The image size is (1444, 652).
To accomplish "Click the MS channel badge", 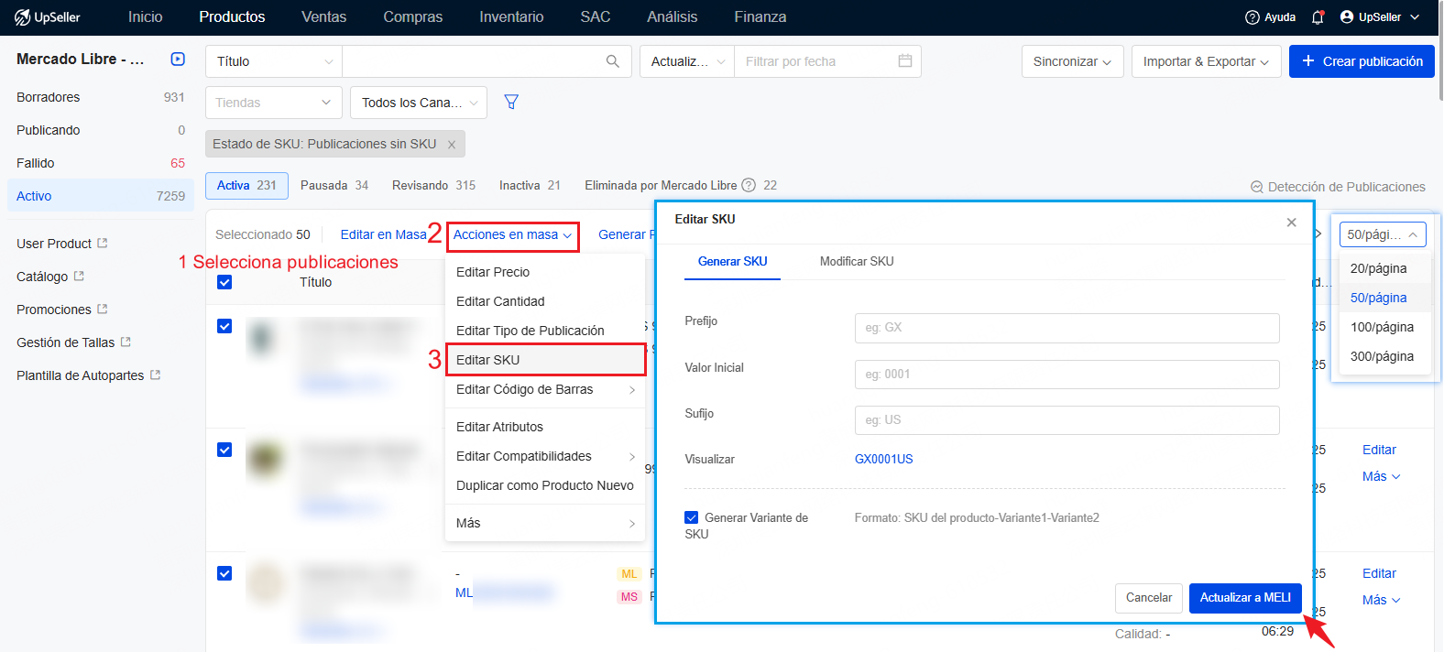I will pos(629,597).
